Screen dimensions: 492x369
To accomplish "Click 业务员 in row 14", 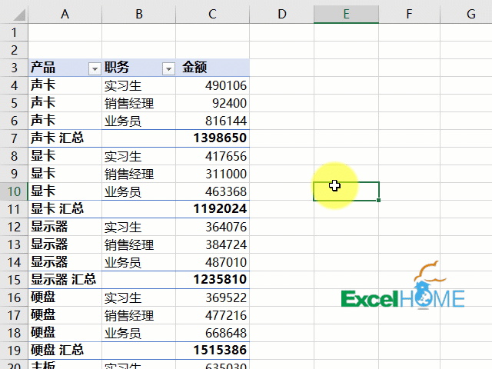I will click(123, 262).
